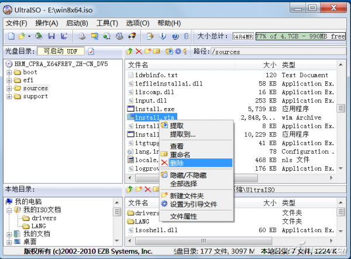This screenshot has width=351, height=259.
Task: Click the boot properties icon beside 可启动 UDF
Action: point(91,51)
